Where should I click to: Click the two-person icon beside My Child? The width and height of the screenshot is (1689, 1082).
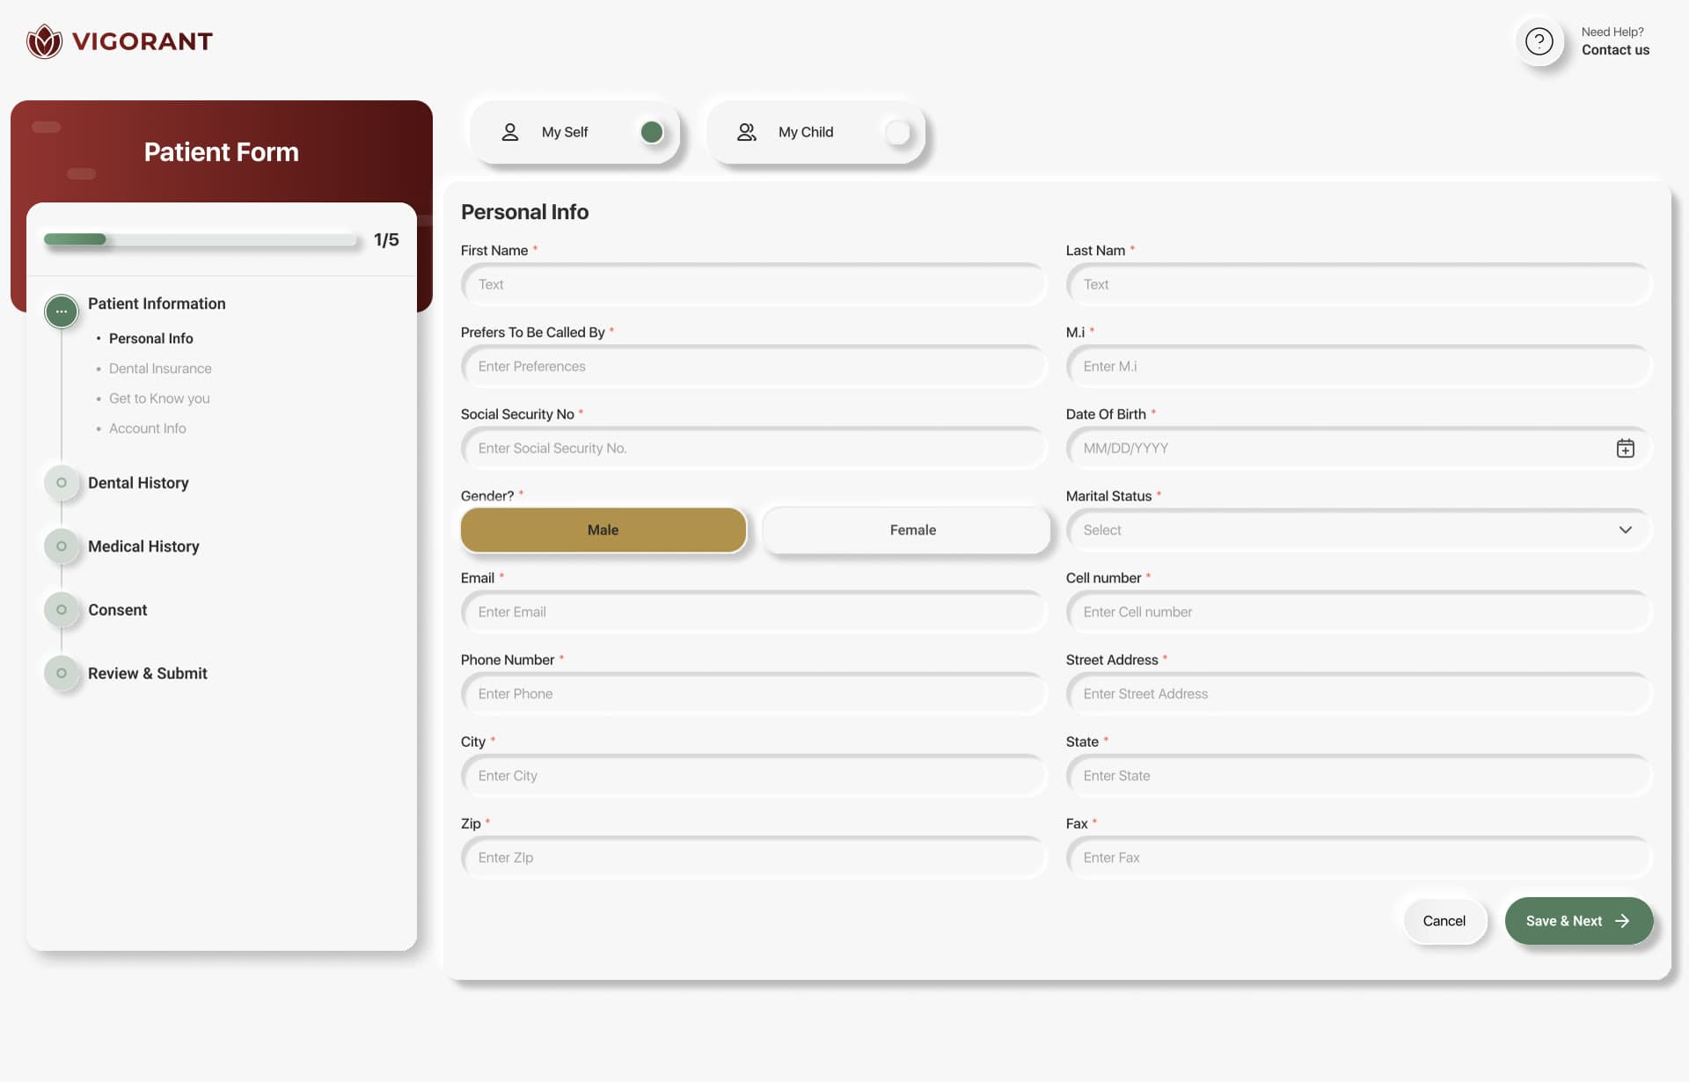click(x=746, y=132)
